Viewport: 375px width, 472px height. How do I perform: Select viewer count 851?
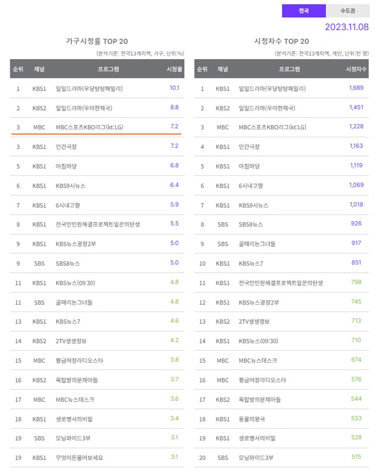(356, 263)
